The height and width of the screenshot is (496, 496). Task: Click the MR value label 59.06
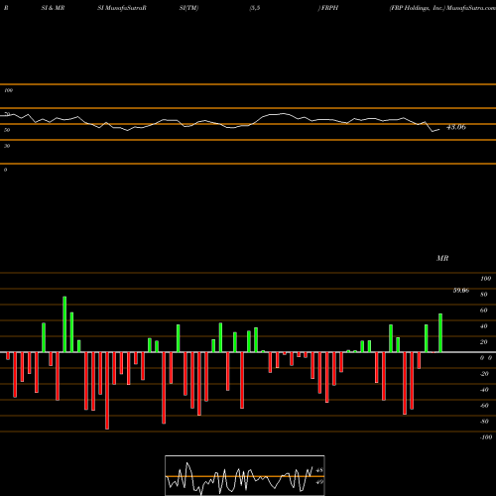tap(461, 291)
